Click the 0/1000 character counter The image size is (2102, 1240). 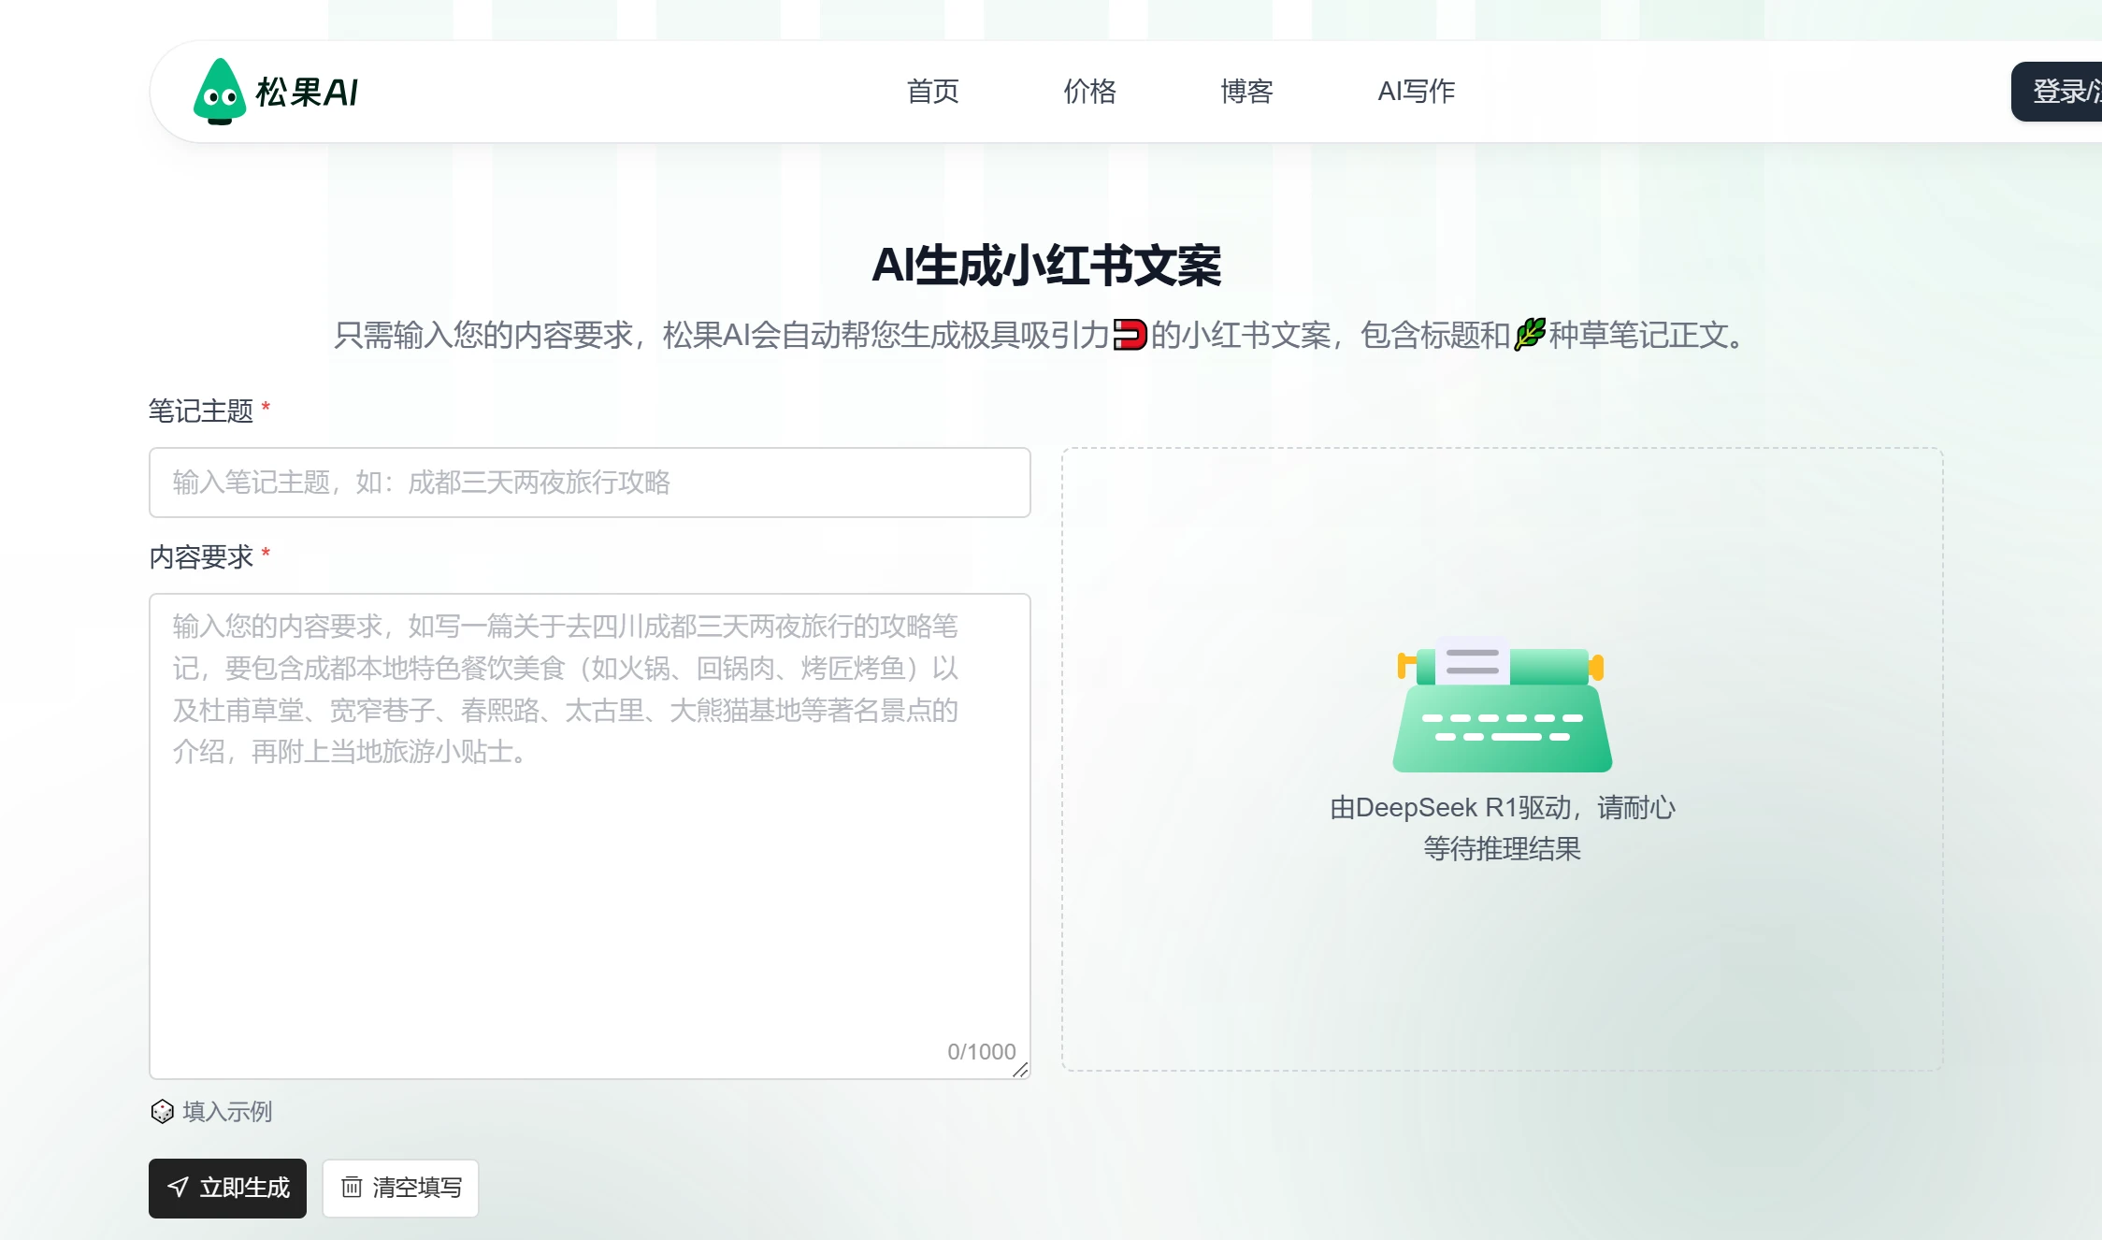tap(981, 1051)
